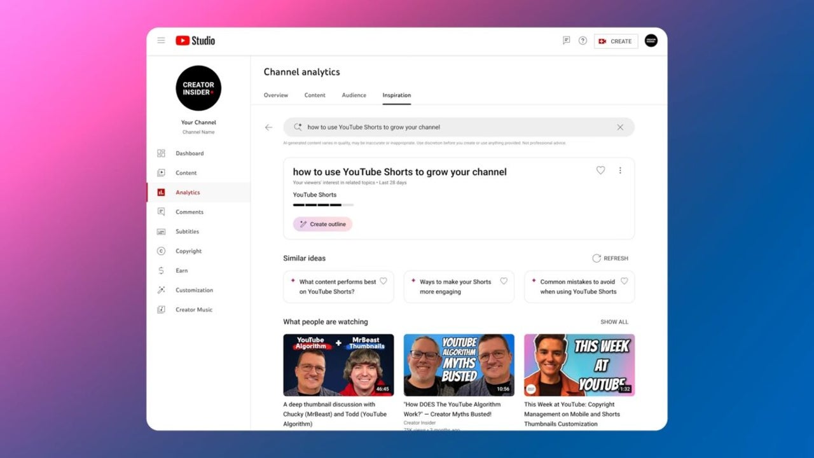Click the 'Your Channel' label
The image size is (814, 458).
(x=198, y=122)
